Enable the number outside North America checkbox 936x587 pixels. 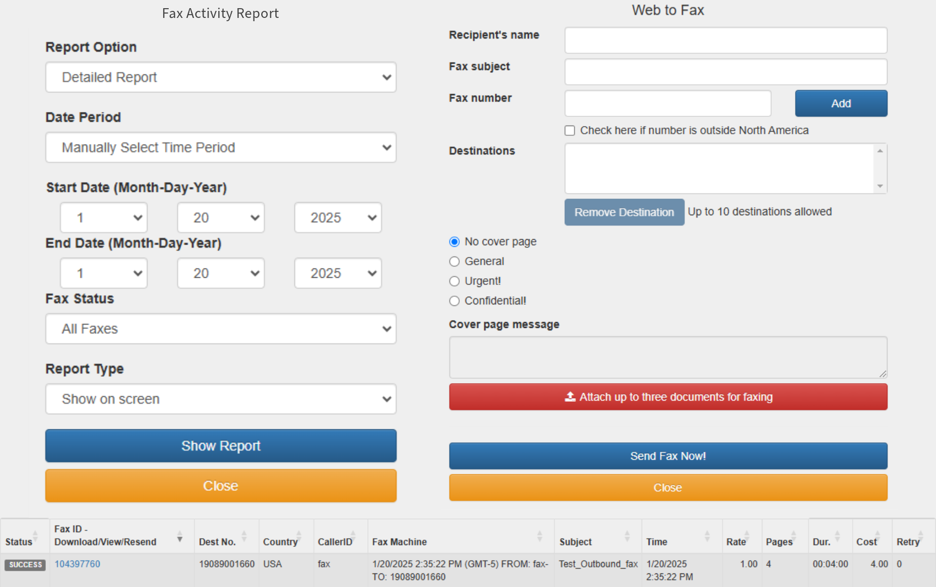point(569,130)
